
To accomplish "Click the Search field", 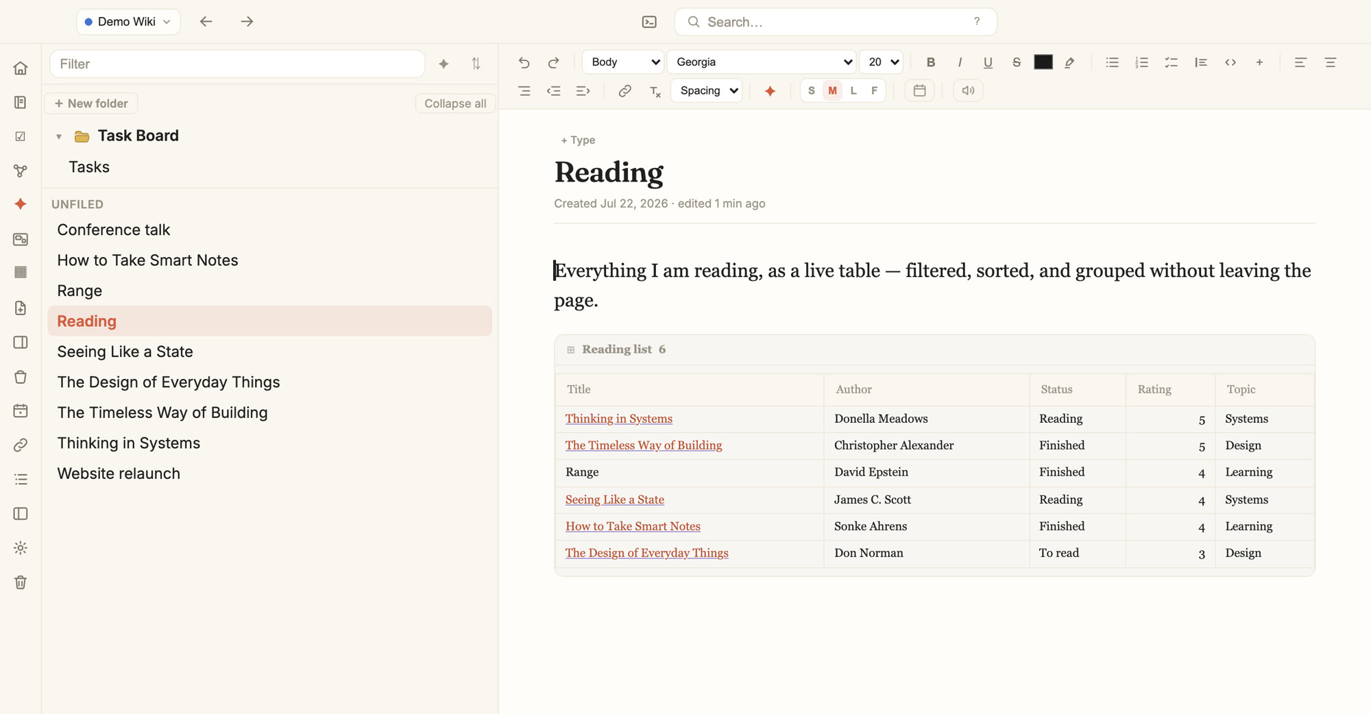I will coord(836,22).
